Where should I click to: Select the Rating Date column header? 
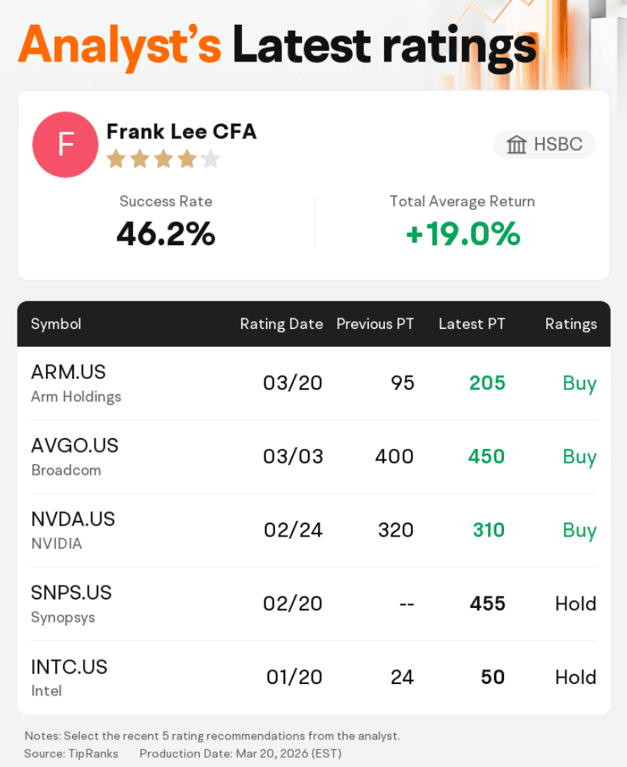(281, 324)
